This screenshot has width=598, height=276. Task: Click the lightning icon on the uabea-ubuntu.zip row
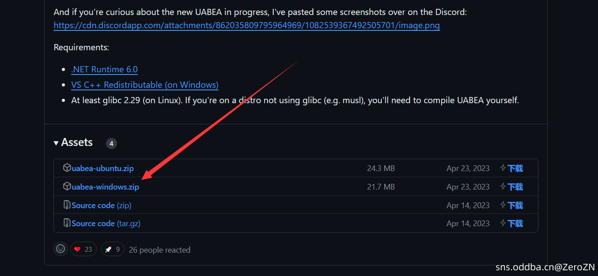[503, 168]
